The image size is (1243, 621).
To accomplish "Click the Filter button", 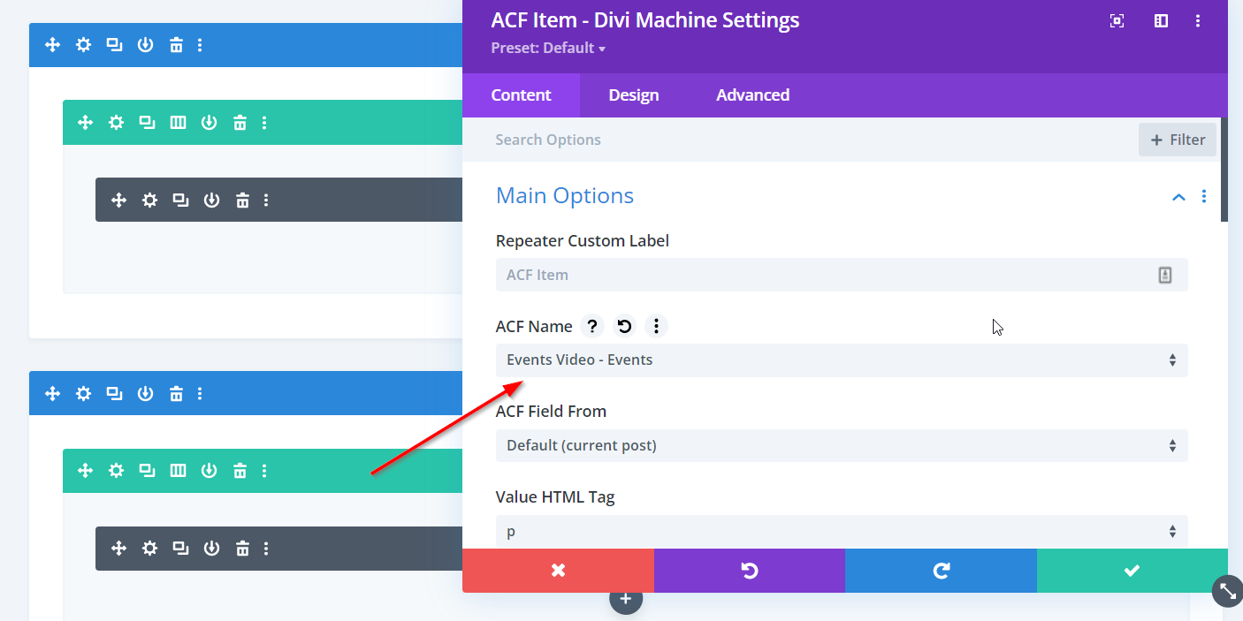I will pos(1178,140).
